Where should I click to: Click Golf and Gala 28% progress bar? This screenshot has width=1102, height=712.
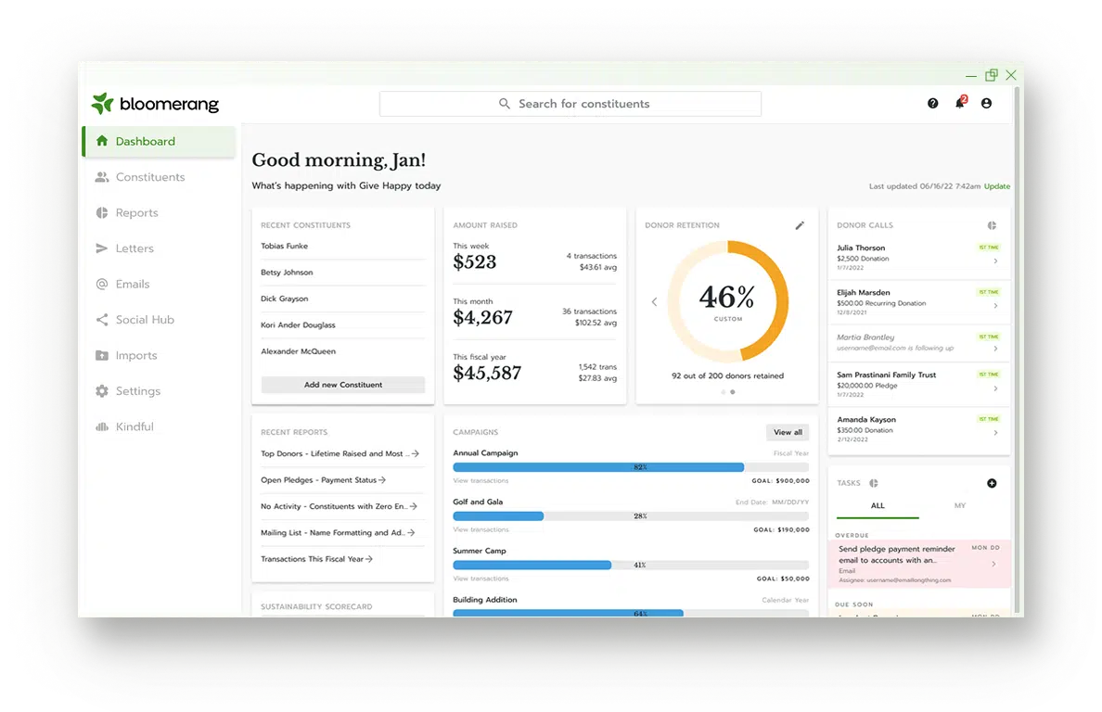[x=631, y=516]
